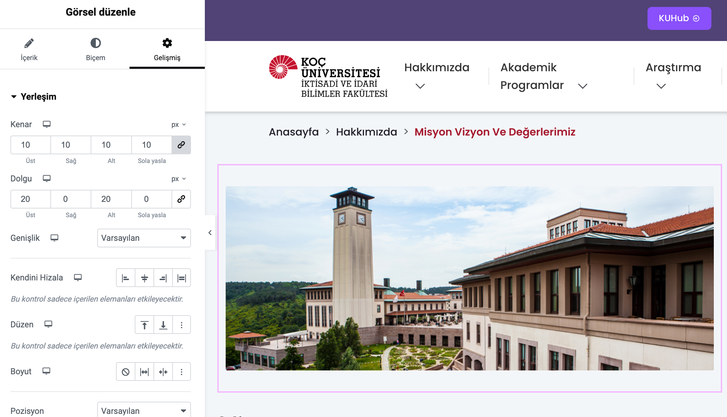Toggle linked values for Dolgu padding
The image size is (727, 417).
181,199
